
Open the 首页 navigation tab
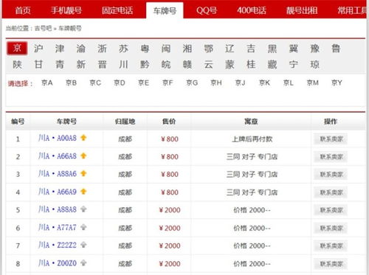(x=23, y=10)
